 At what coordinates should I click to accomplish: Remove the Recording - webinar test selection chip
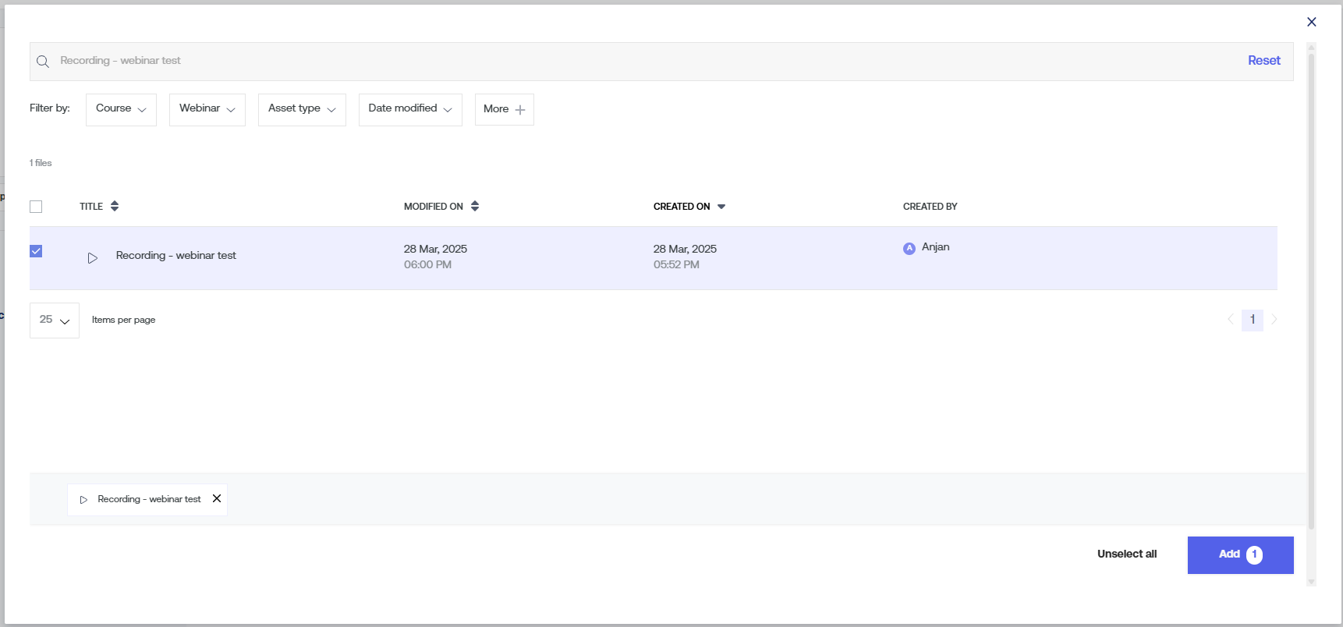(217, 499)
